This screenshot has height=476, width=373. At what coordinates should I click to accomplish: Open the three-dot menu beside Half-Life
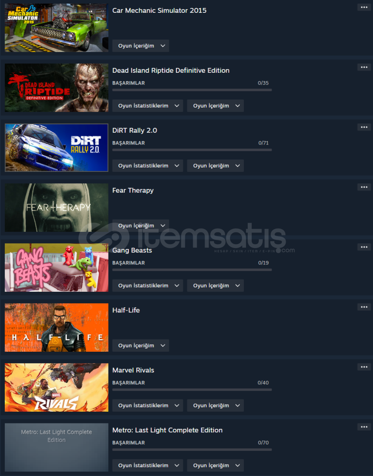coord(364,307)
